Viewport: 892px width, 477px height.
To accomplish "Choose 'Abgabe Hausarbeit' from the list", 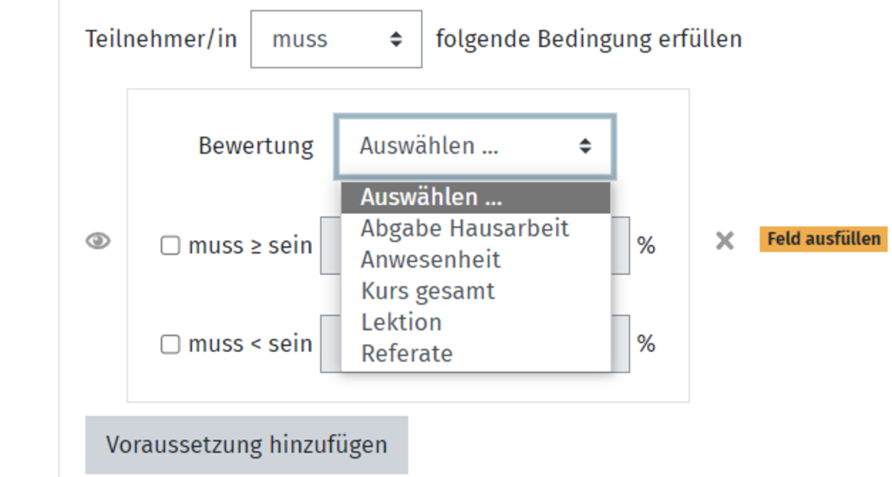I will (465, 229).
